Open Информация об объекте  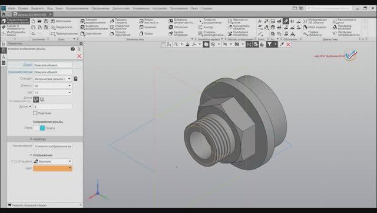[315, 21]
